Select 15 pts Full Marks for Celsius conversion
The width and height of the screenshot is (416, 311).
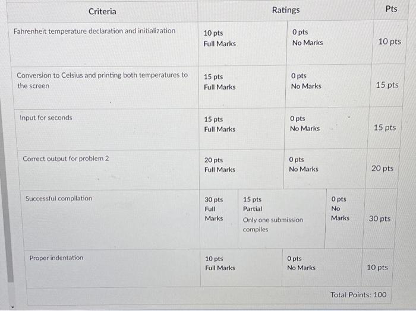pyautogui.click(x=220, y=82)
